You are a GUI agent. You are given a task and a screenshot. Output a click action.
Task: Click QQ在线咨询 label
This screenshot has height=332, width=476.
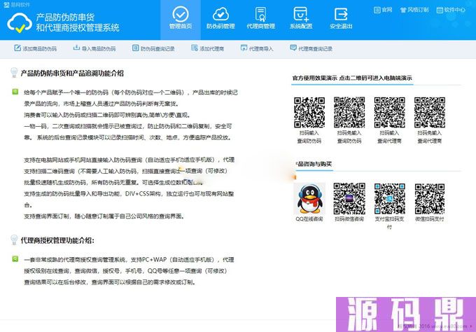coord(309,219)
